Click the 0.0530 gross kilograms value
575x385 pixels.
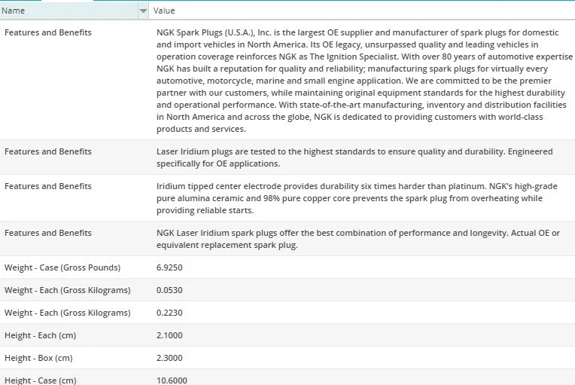[169, 290]
